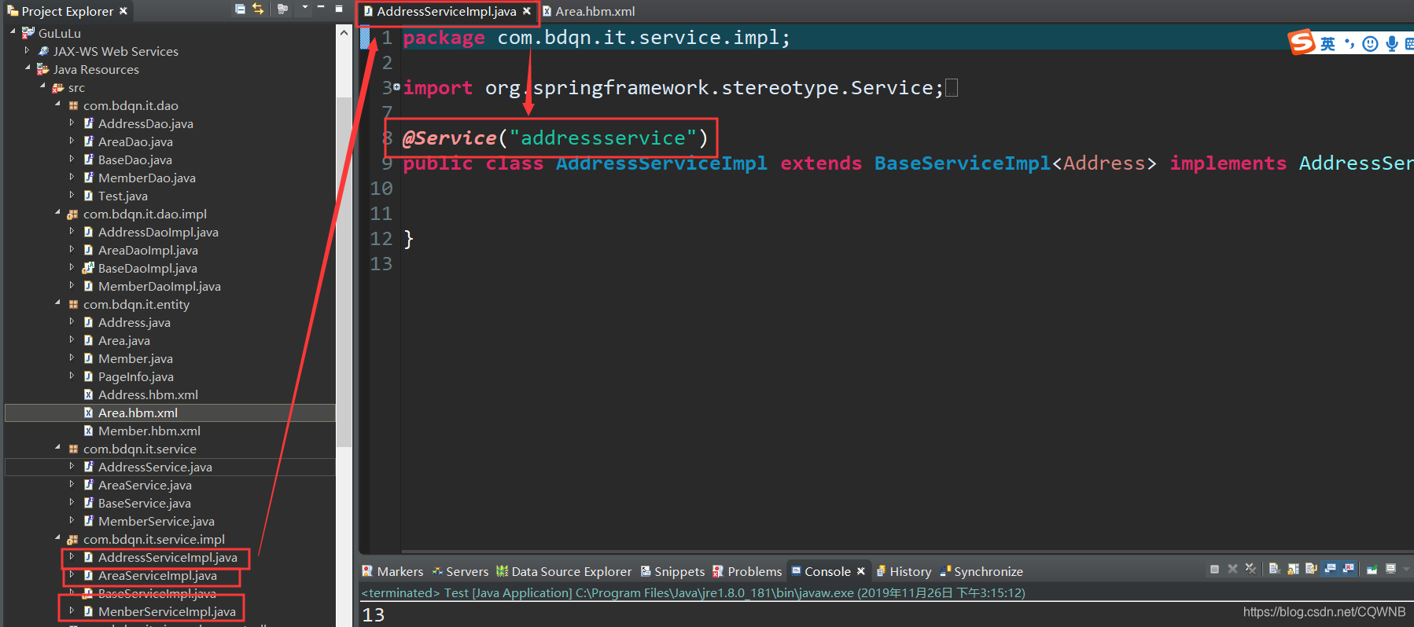Select Member.hbm.xml in the tree
1414x627 pixels.
point(149,431)
